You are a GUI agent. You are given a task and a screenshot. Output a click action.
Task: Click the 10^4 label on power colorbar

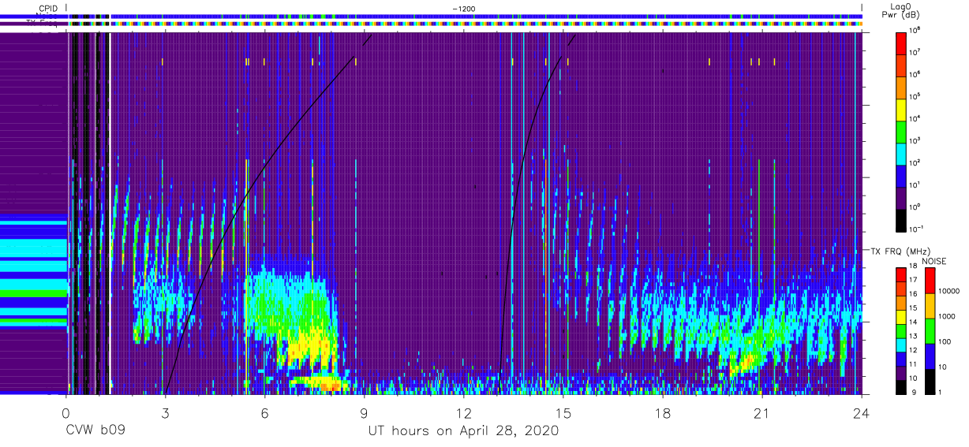click(x=918, y=118)
